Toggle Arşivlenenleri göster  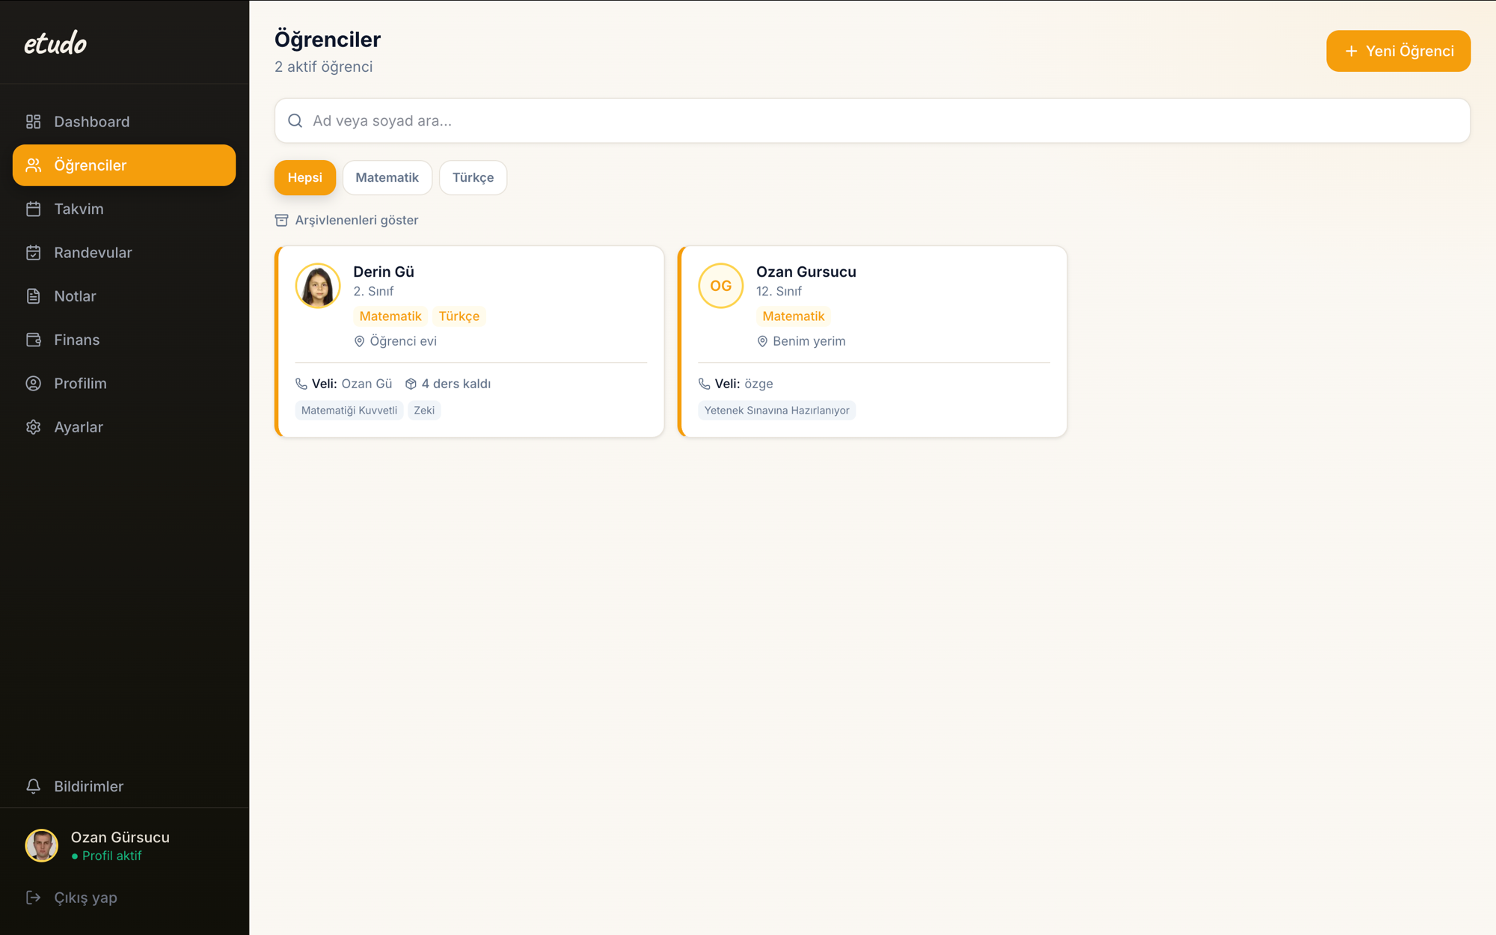(x=346, y=220)
